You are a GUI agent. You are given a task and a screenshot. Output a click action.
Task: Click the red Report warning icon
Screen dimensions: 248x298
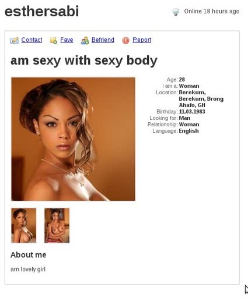pyautogui.click(x=125, y=40)
